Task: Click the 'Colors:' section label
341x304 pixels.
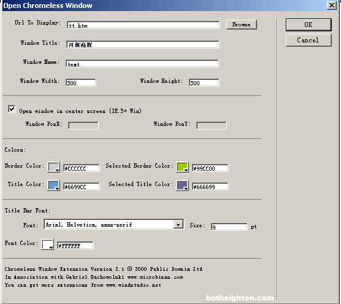Action: [x=15, y=150]
